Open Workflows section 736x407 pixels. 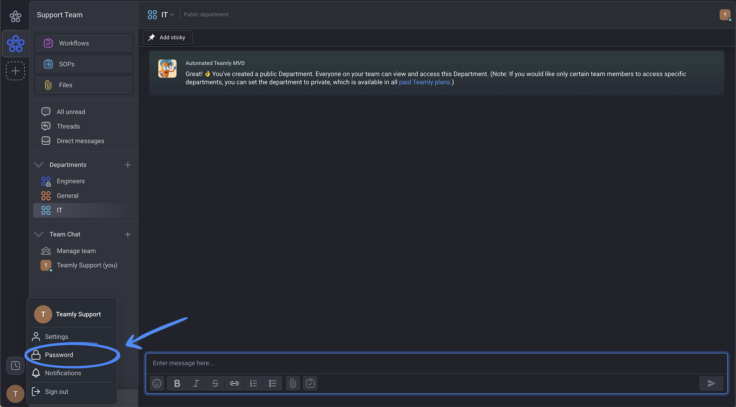tap(83, 43)
